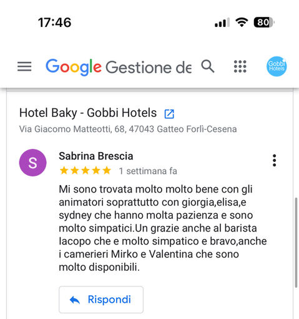Click the Rispondi button
Viewport: 299px width, 319px height.
[101, 300]
